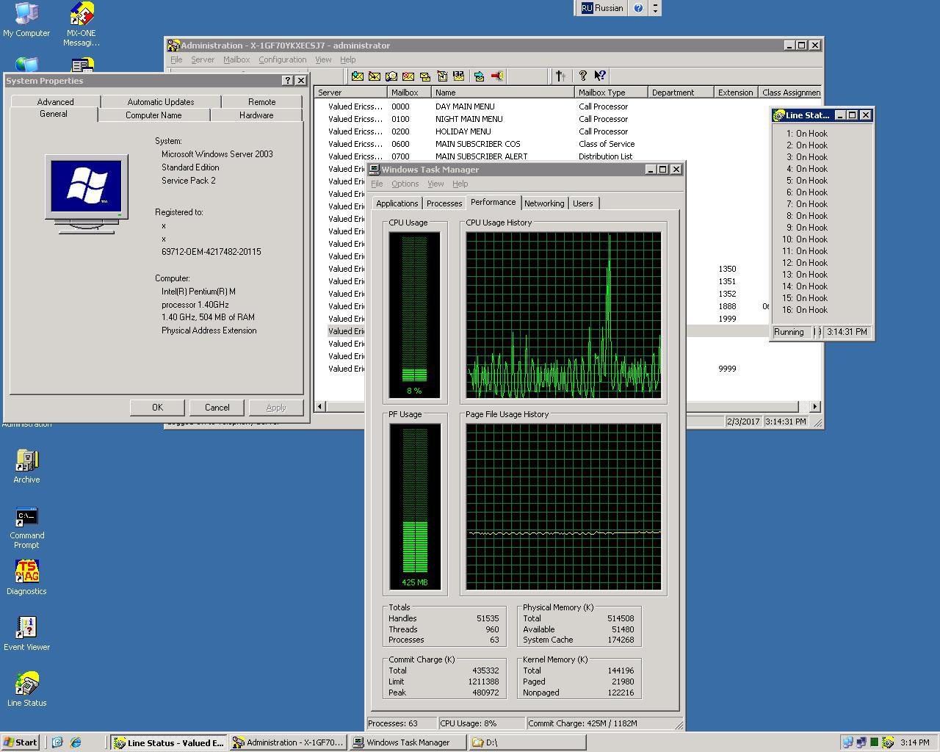The image size is (940, 752).
Task: Click the tower-shaped icon in Administration toolbar
Action: click(x=560, y=76)
